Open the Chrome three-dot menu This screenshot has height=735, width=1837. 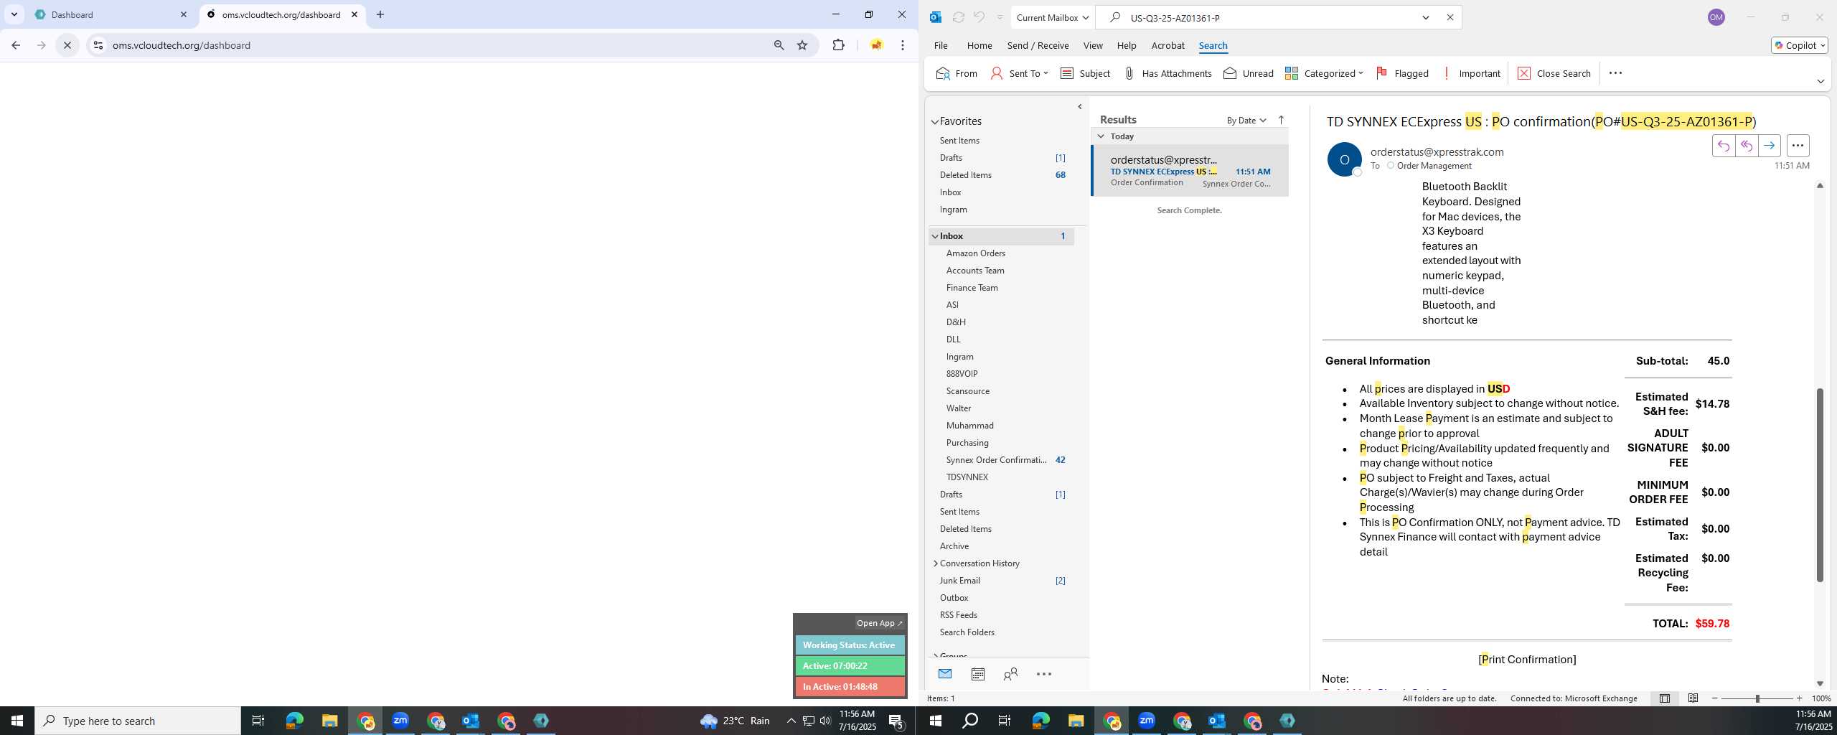tap(902, 45)
